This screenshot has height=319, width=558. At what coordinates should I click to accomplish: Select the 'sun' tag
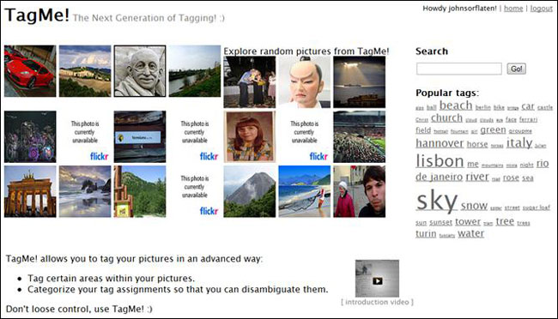click(x=421, y=223)
